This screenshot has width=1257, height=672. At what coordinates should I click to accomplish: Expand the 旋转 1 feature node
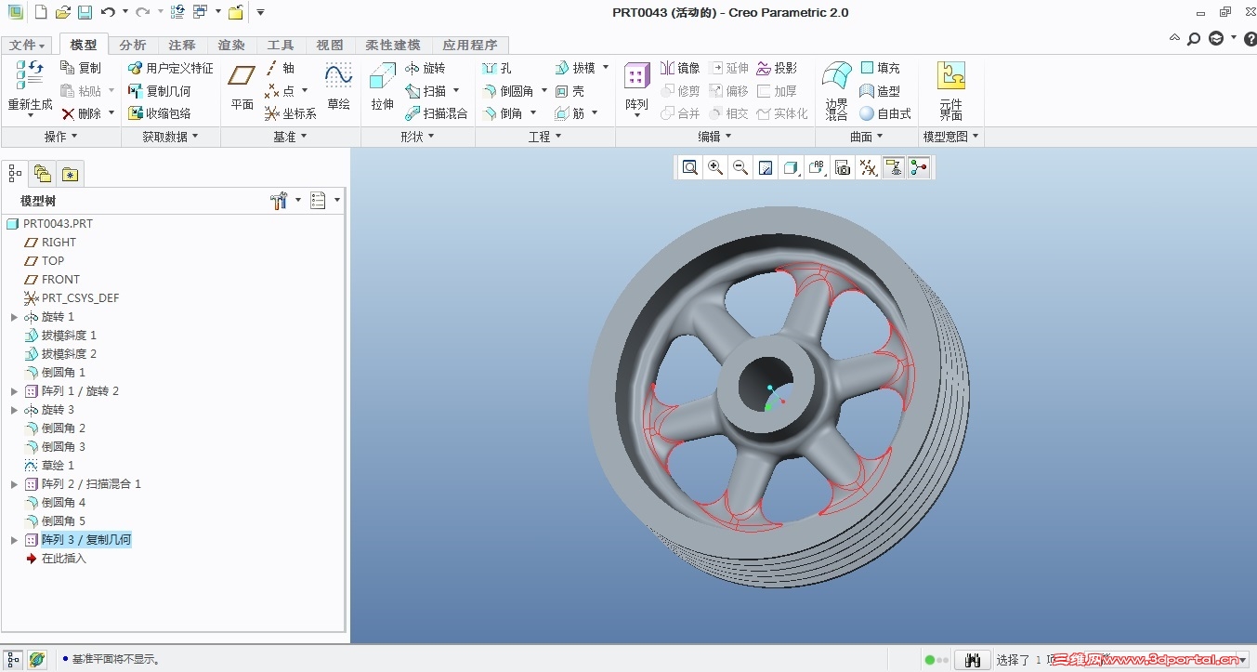coord(14,317)
